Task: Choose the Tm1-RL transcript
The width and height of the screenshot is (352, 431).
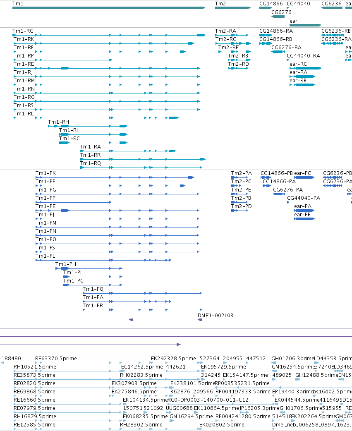Action: (24, 113)
